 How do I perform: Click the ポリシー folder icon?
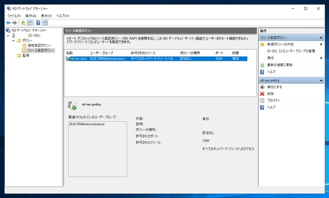tap(19, 41)
